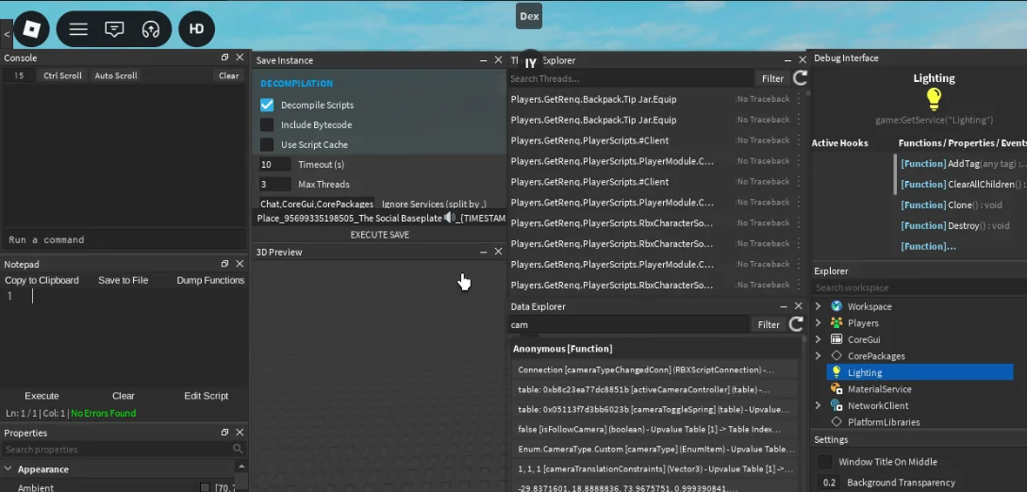This screenshot has height=492, width=1027.
Task: Expand the Workspace tree node
Action: (x=818, y=306)
